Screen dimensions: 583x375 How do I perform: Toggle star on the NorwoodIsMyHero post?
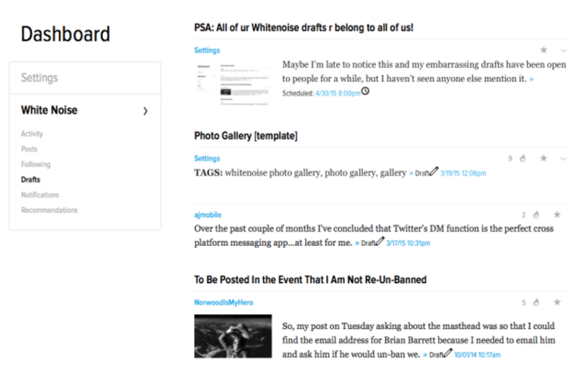tap(557, 302)
